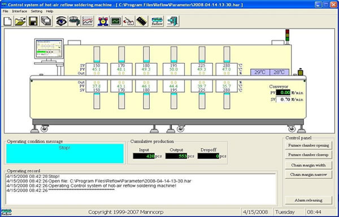The height and width of the screenshot is (217, 339).
Task: Click Chain margin width button
Action: (x=308, y=165)
